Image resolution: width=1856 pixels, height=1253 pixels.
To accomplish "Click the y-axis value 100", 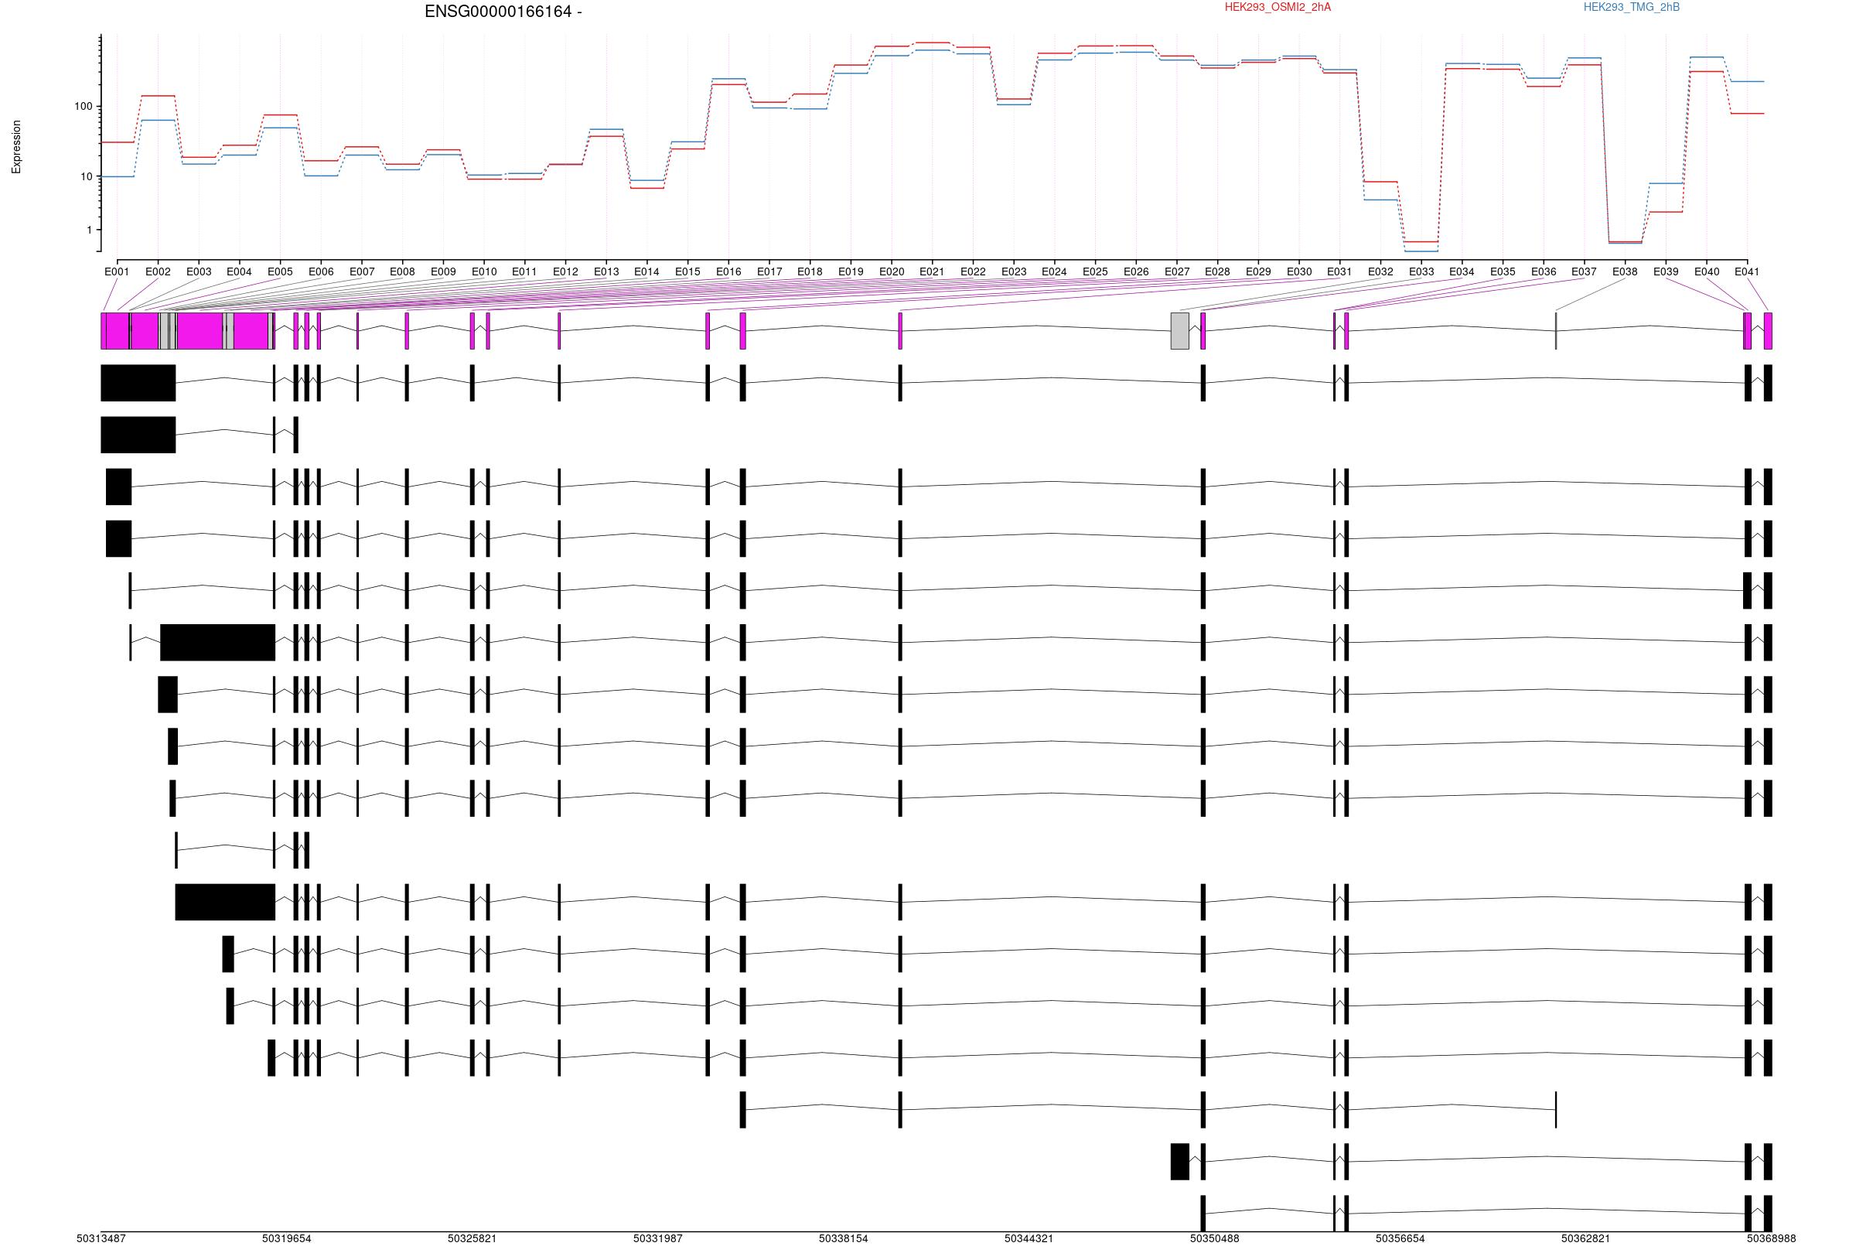I will pyautogui.click(x=83, y=106).
